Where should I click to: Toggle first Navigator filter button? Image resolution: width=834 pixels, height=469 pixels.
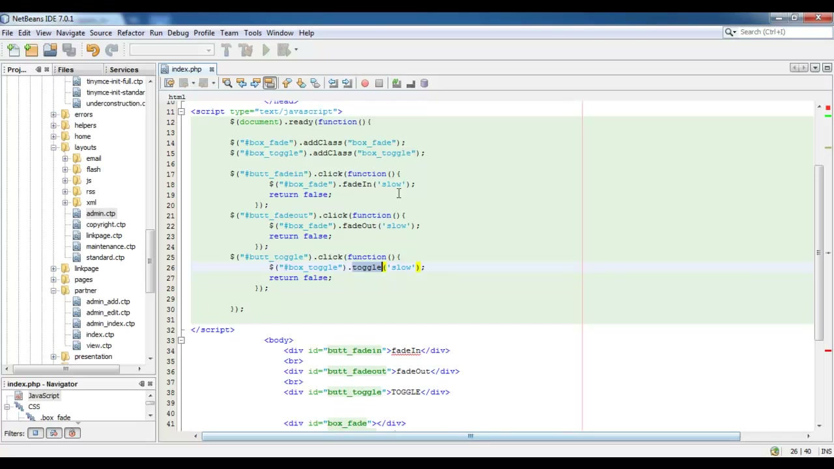pyautogui.click(x=36, y=433)
